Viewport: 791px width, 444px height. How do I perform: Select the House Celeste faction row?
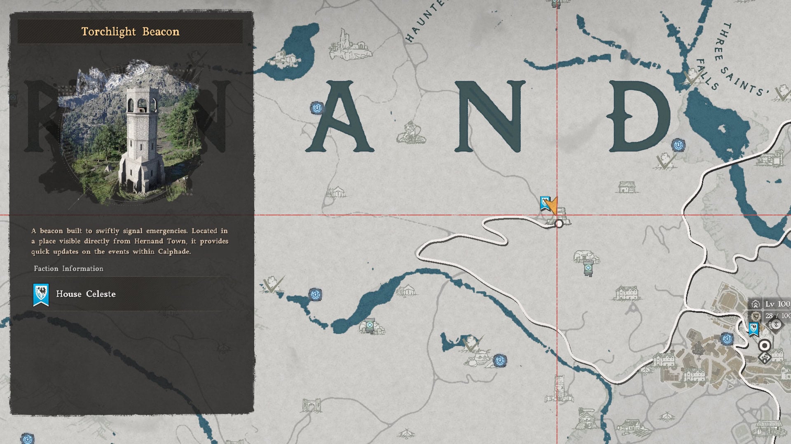tap(130, 294)
